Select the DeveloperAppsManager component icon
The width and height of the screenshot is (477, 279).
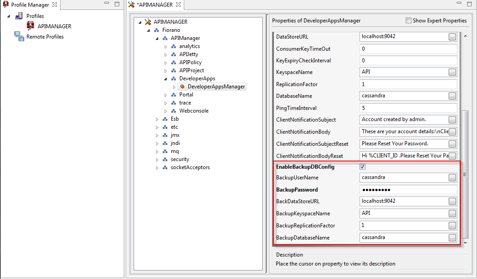[182, 87]
